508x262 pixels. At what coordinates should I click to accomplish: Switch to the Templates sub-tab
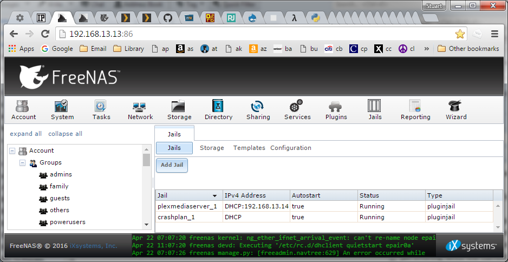pos(249,148)
